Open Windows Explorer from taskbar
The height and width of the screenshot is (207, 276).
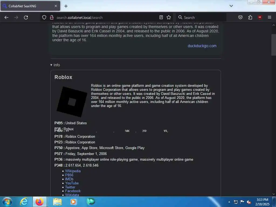(x=57, y=202)
